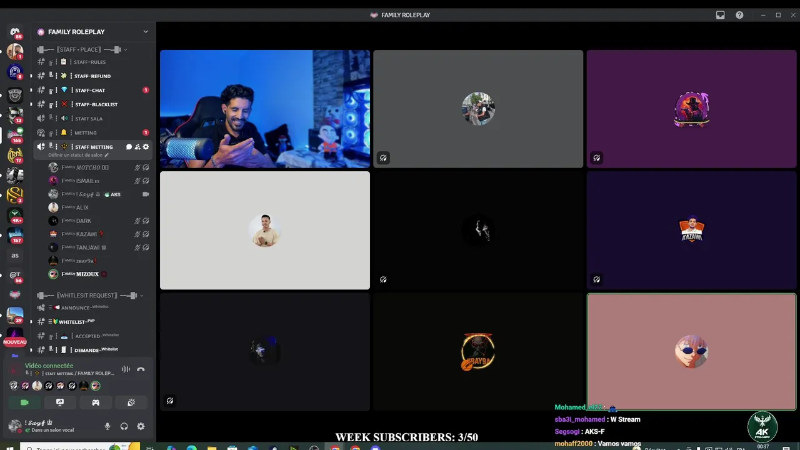This screenshot has width=800, height=450.
Task: Join the STAFF SALA voice channel
Action: (92, 119)
